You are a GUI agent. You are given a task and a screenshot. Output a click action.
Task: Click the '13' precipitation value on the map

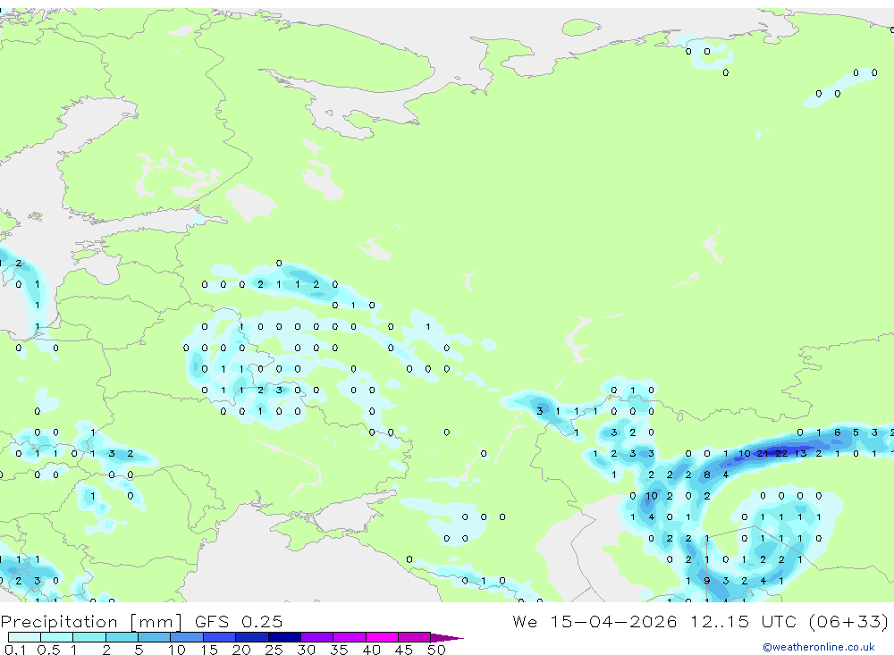click(800, 454)
